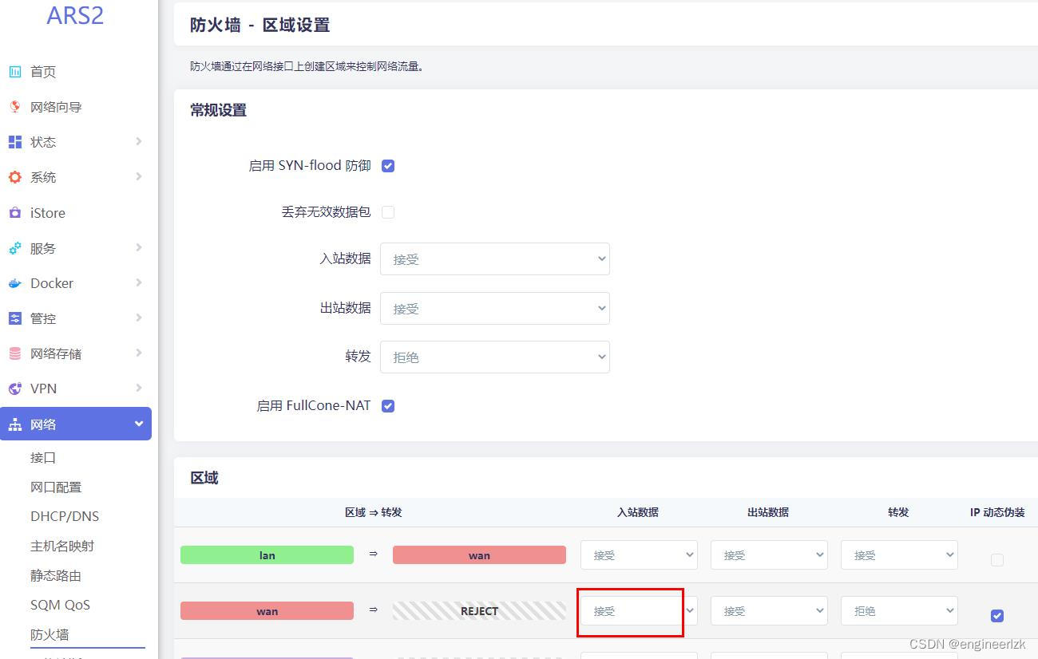Toggle 启用 FullCone-NAT checkbox
Viewport: 1038px width, 659px height.
pos(388,406)
